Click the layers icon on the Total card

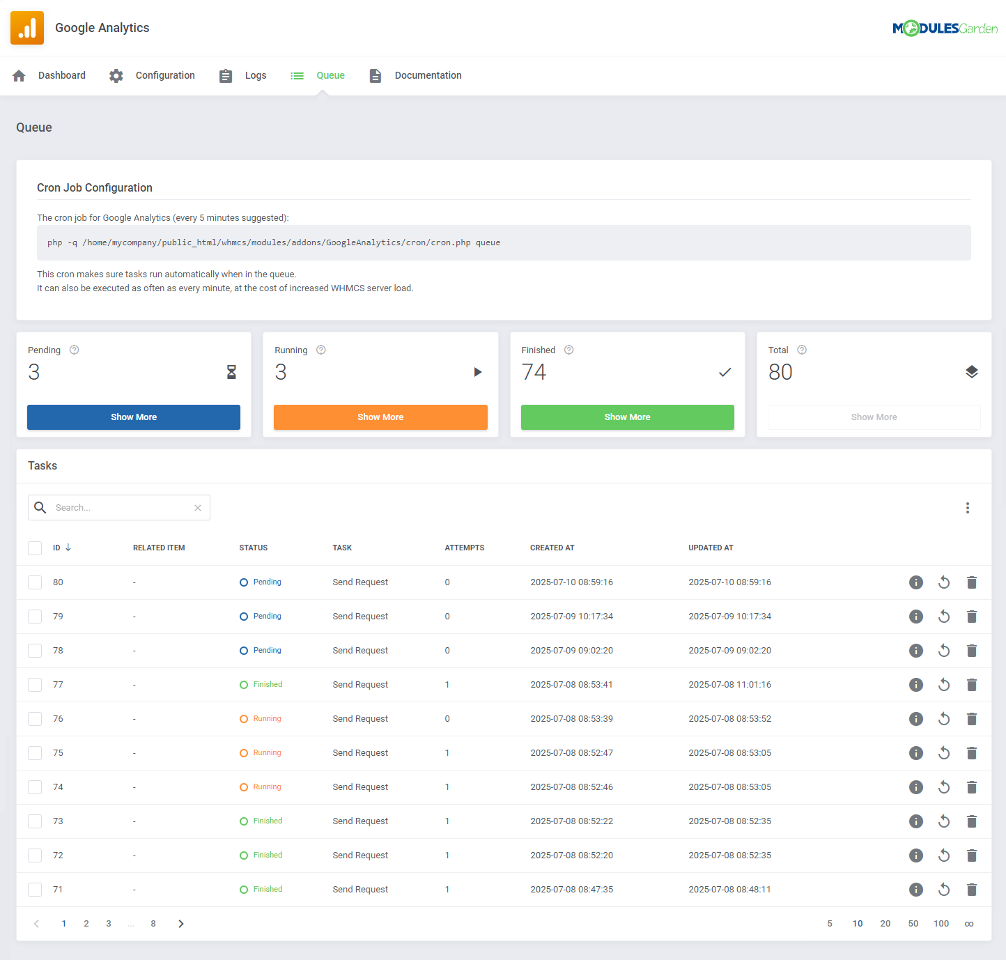[972, 372]
